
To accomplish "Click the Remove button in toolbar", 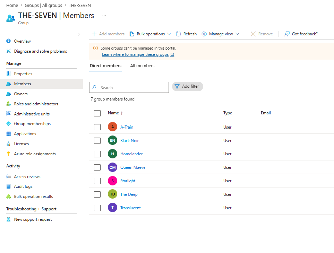I will click(x=262, y=34).
